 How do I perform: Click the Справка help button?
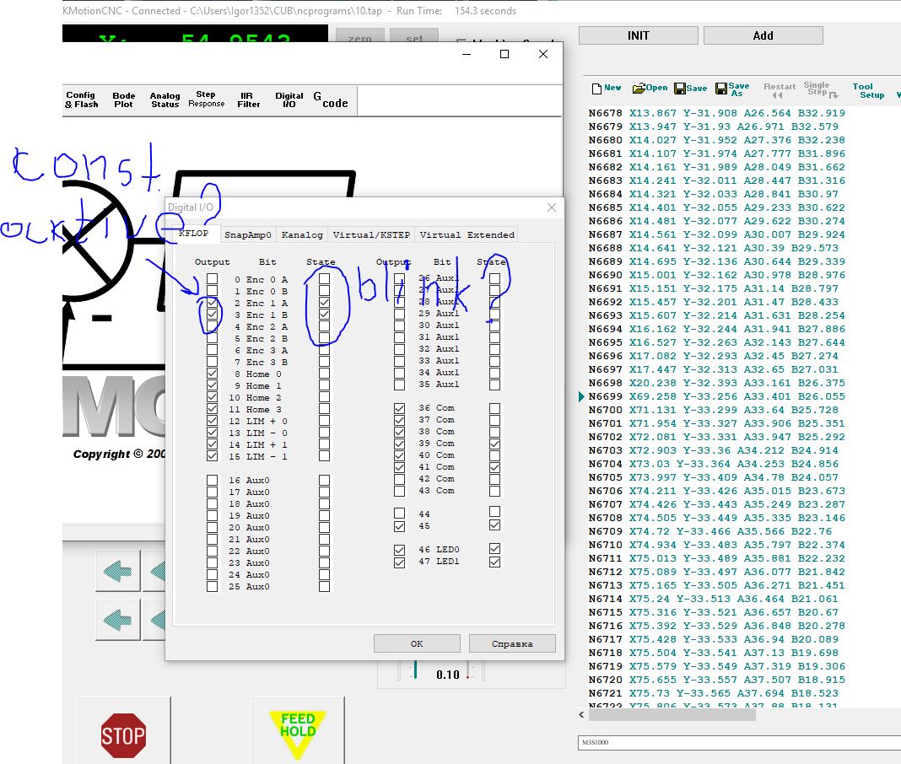point(511,643)
